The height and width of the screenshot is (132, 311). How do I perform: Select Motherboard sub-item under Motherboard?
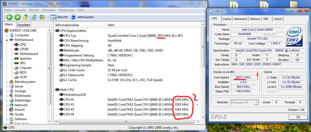tap(29, 54)
